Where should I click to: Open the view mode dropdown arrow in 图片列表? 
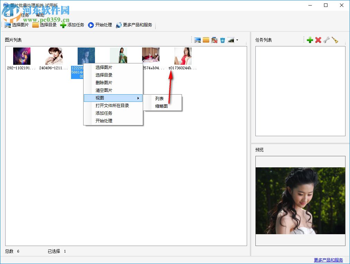(x=238, y=40)
